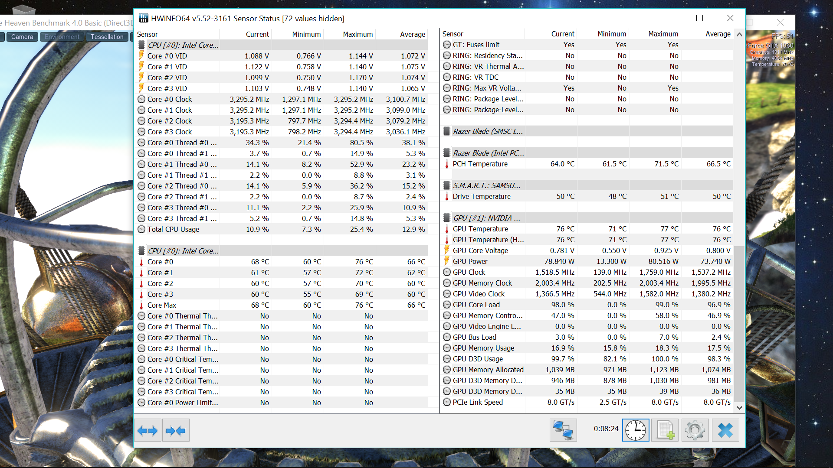Click the clock reset timer button
Viewport: 833px width, 468px height.
pyautogui.click(x=636, y=430)
